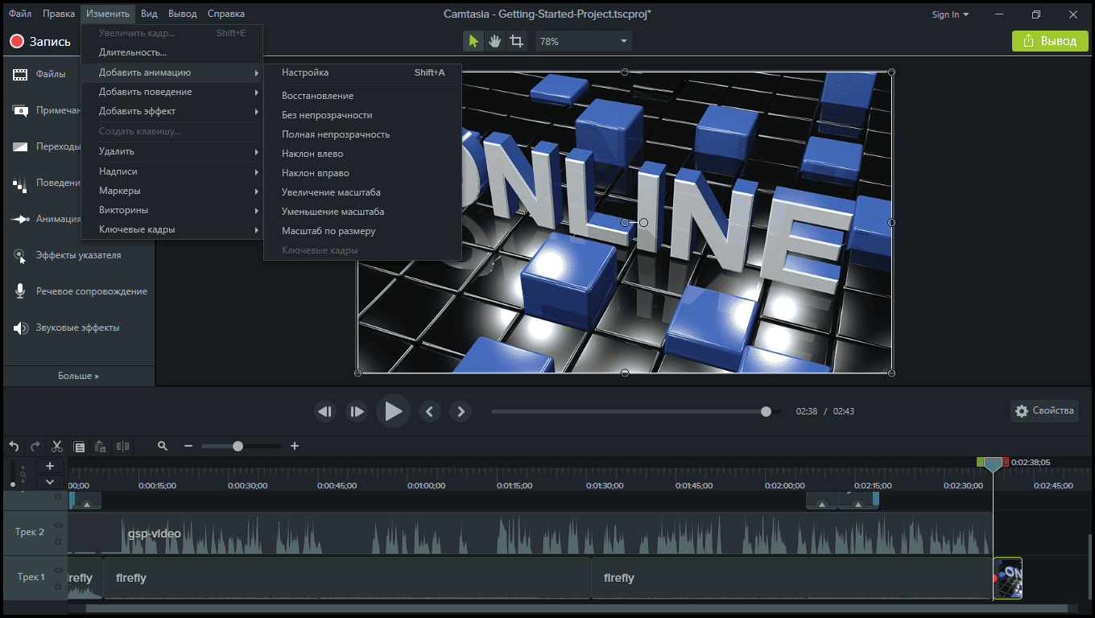1095x618 pixels.
Task: Select the crop tool
Action: (517, 41)
